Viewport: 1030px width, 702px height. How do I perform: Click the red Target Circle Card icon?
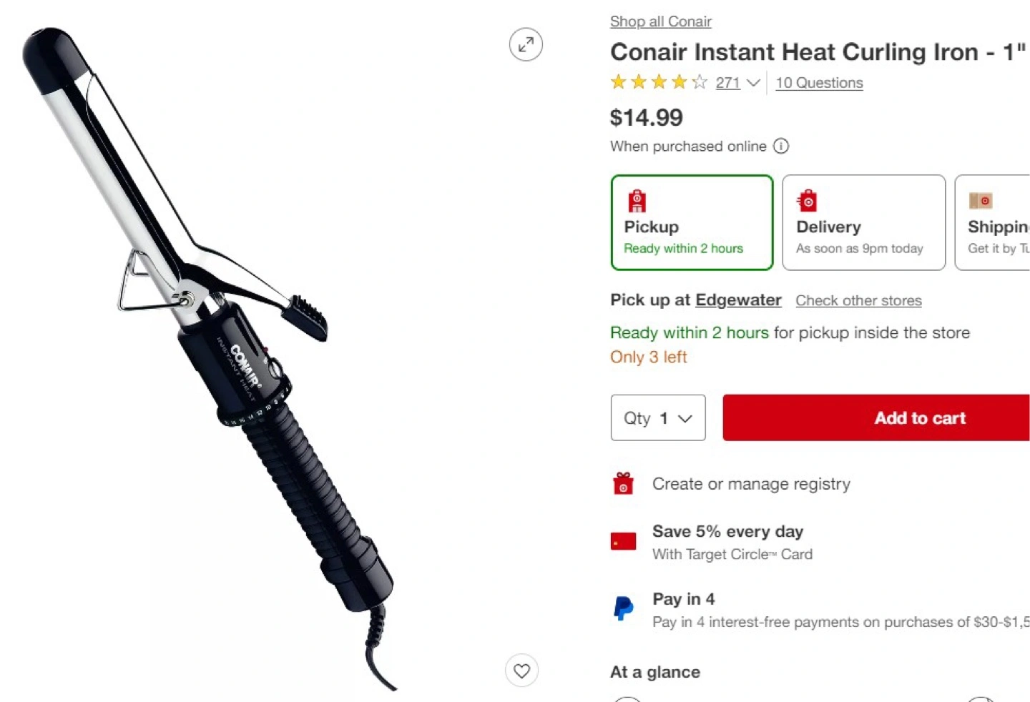coord(623,541)
